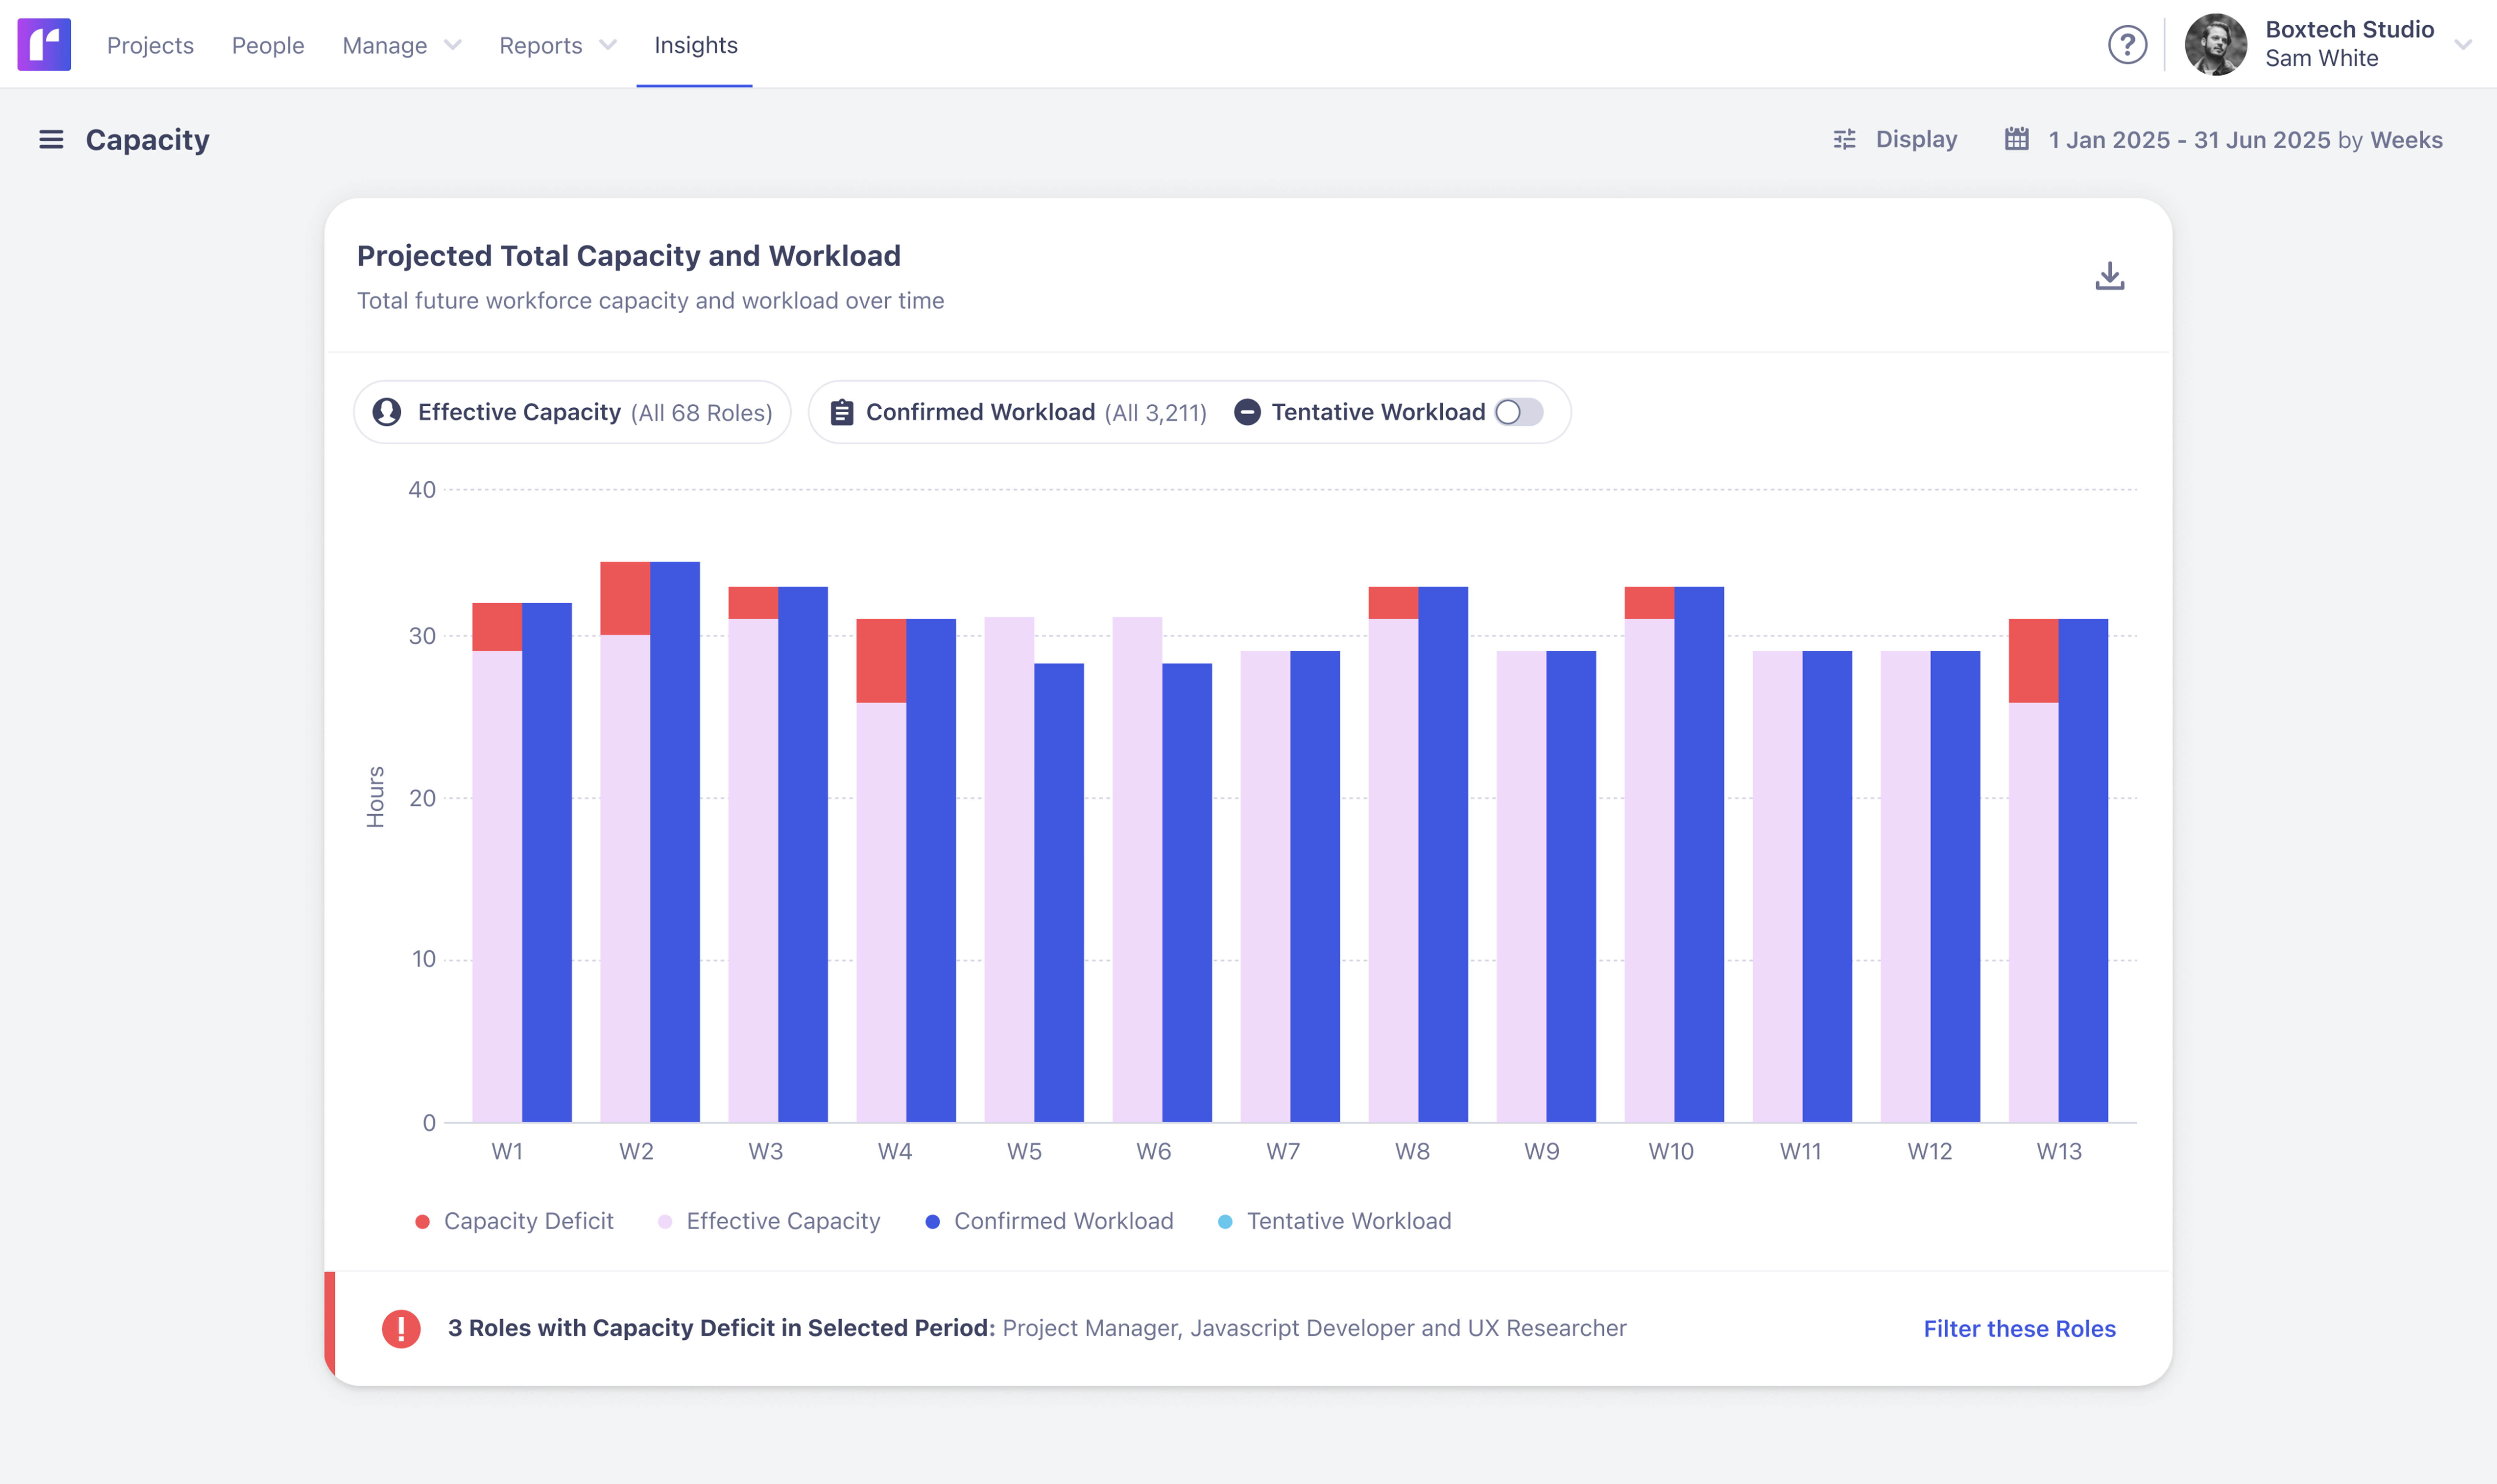Open the help question mark icon
Image resolution: width=2497 pixels, height=1484 pixels.
pyautogui.click(x=2127, y=45)
